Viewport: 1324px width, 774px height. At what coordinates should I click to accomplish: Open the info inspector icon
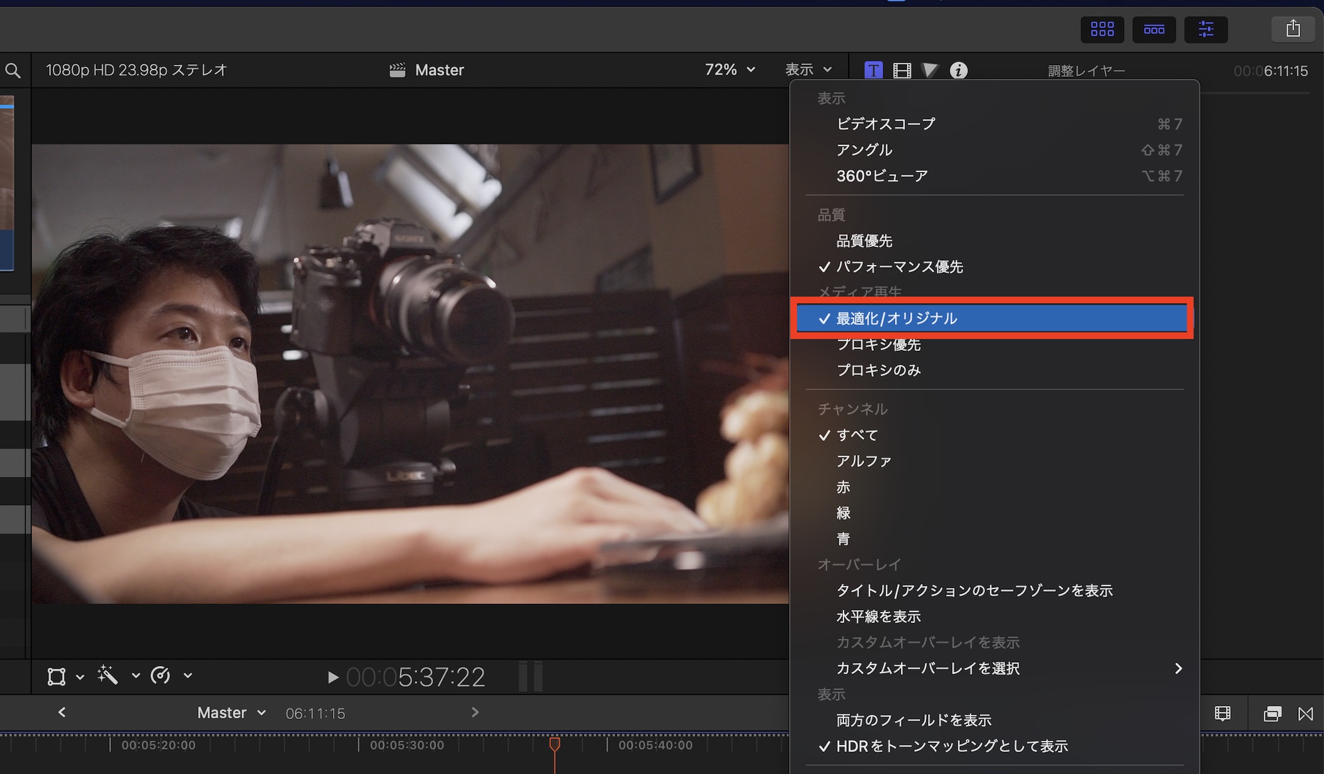coord(958,70)
